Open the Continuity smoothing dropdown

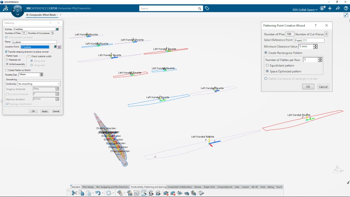pos(39,84)
